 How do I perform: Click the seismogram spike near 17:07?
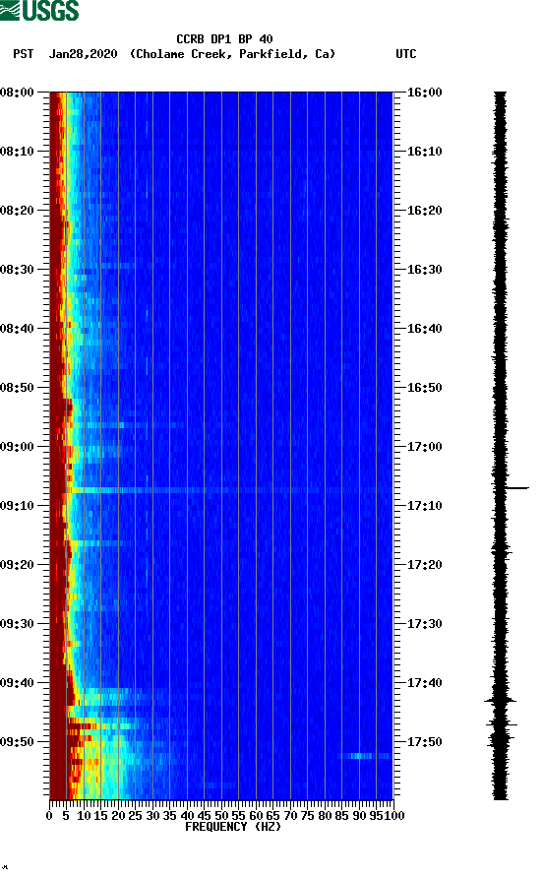(x=516, y=488)
